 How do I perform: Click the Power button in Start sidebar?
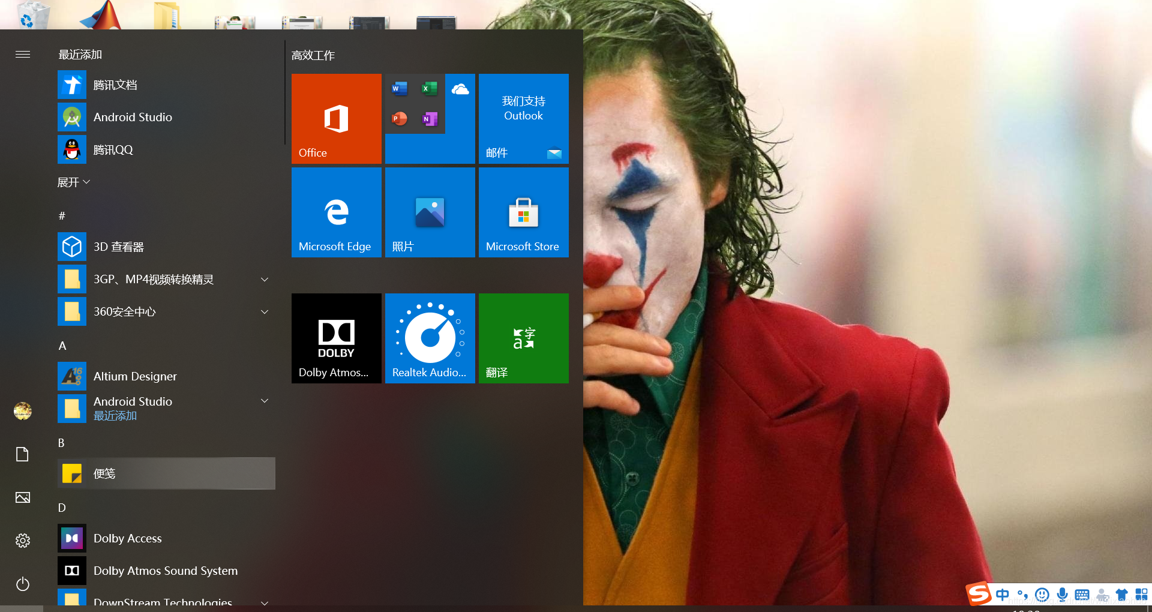point(23,584)
